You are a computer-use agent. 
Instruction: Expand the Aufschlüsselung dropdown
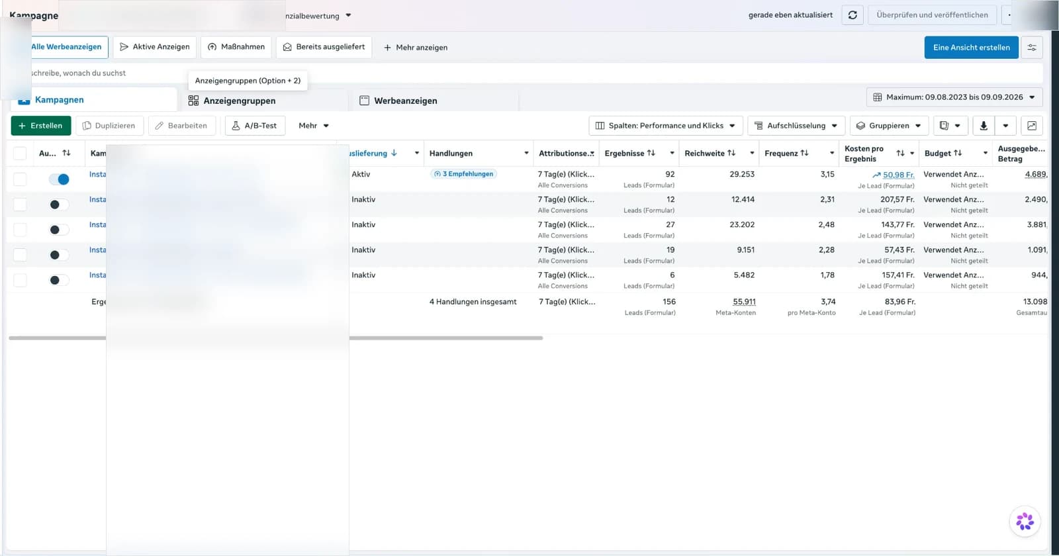coord(796,126)
